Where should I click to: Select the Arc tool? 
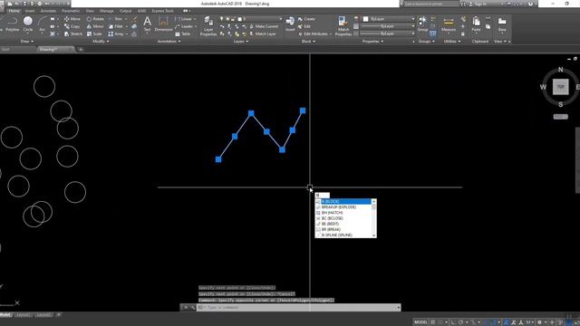point(42,24)
